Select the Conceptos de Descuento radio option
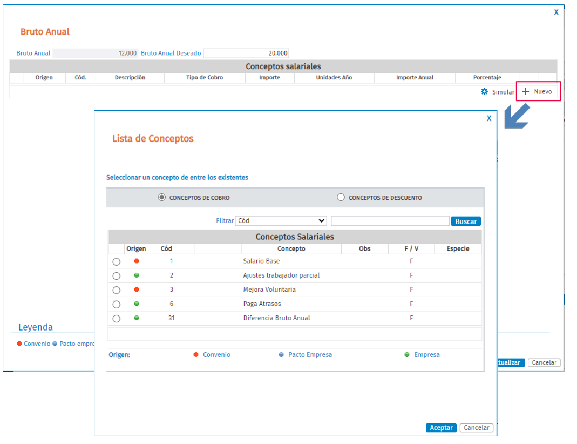This screenshot has width=577, height=444. [x=341, y=197]
